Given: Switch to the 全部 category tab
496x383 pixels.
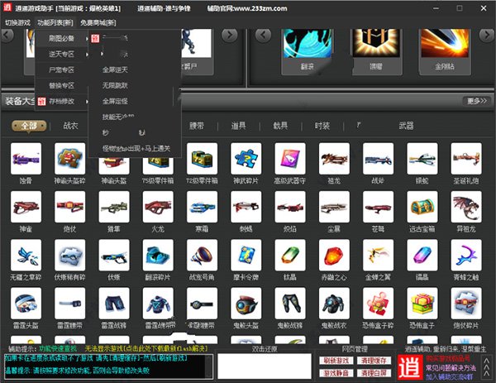Looking at the screenshot, I should tap(29, 126).
